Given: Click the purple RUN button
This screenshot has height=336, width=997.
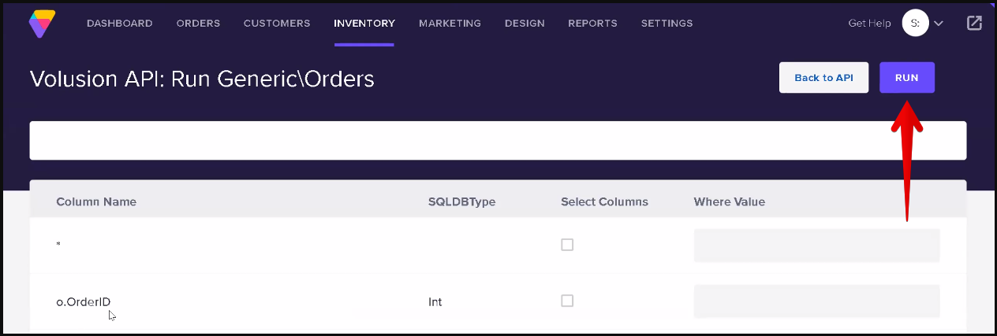Looking at the screenshot, I should [907, 78].
